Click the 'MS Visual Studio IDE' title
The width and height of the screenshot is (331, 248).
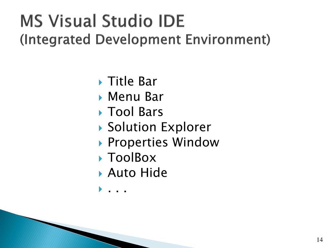tap(102, 21)
